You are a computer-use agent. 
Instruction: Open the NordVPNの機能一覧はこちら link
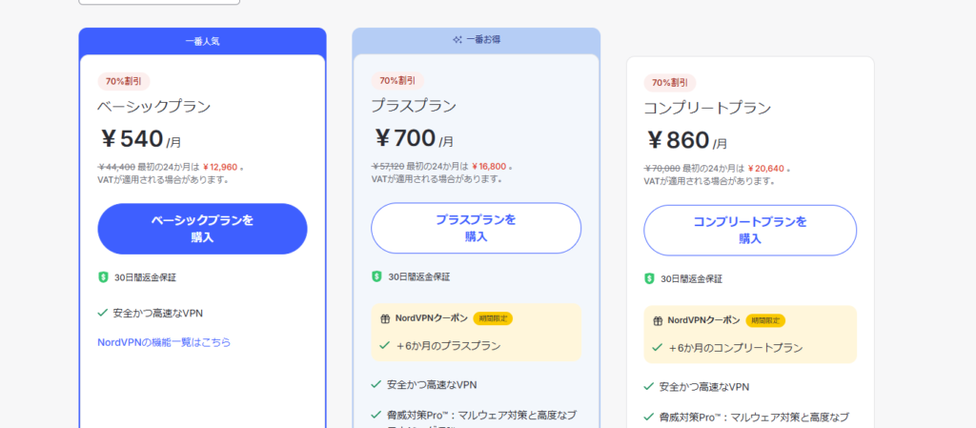tap(164, 342)
